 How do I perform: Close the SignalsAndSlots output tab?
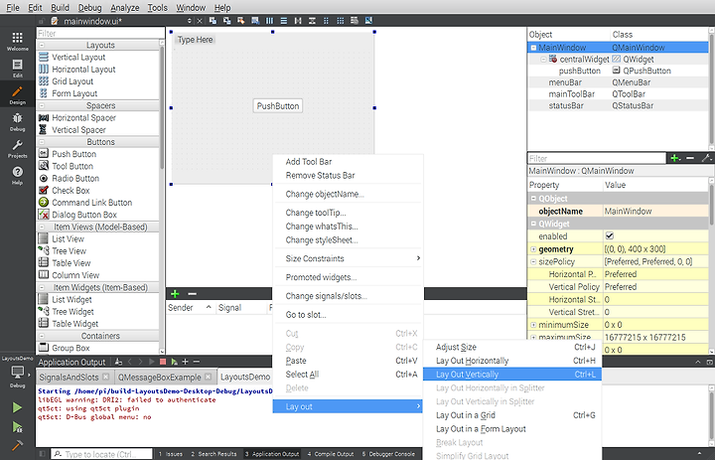[106, 377]
